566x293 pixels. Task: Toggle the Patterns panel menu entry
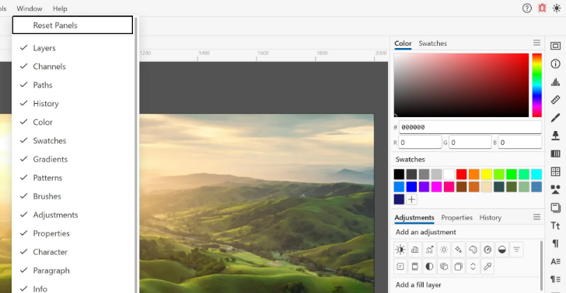point(72,178)
